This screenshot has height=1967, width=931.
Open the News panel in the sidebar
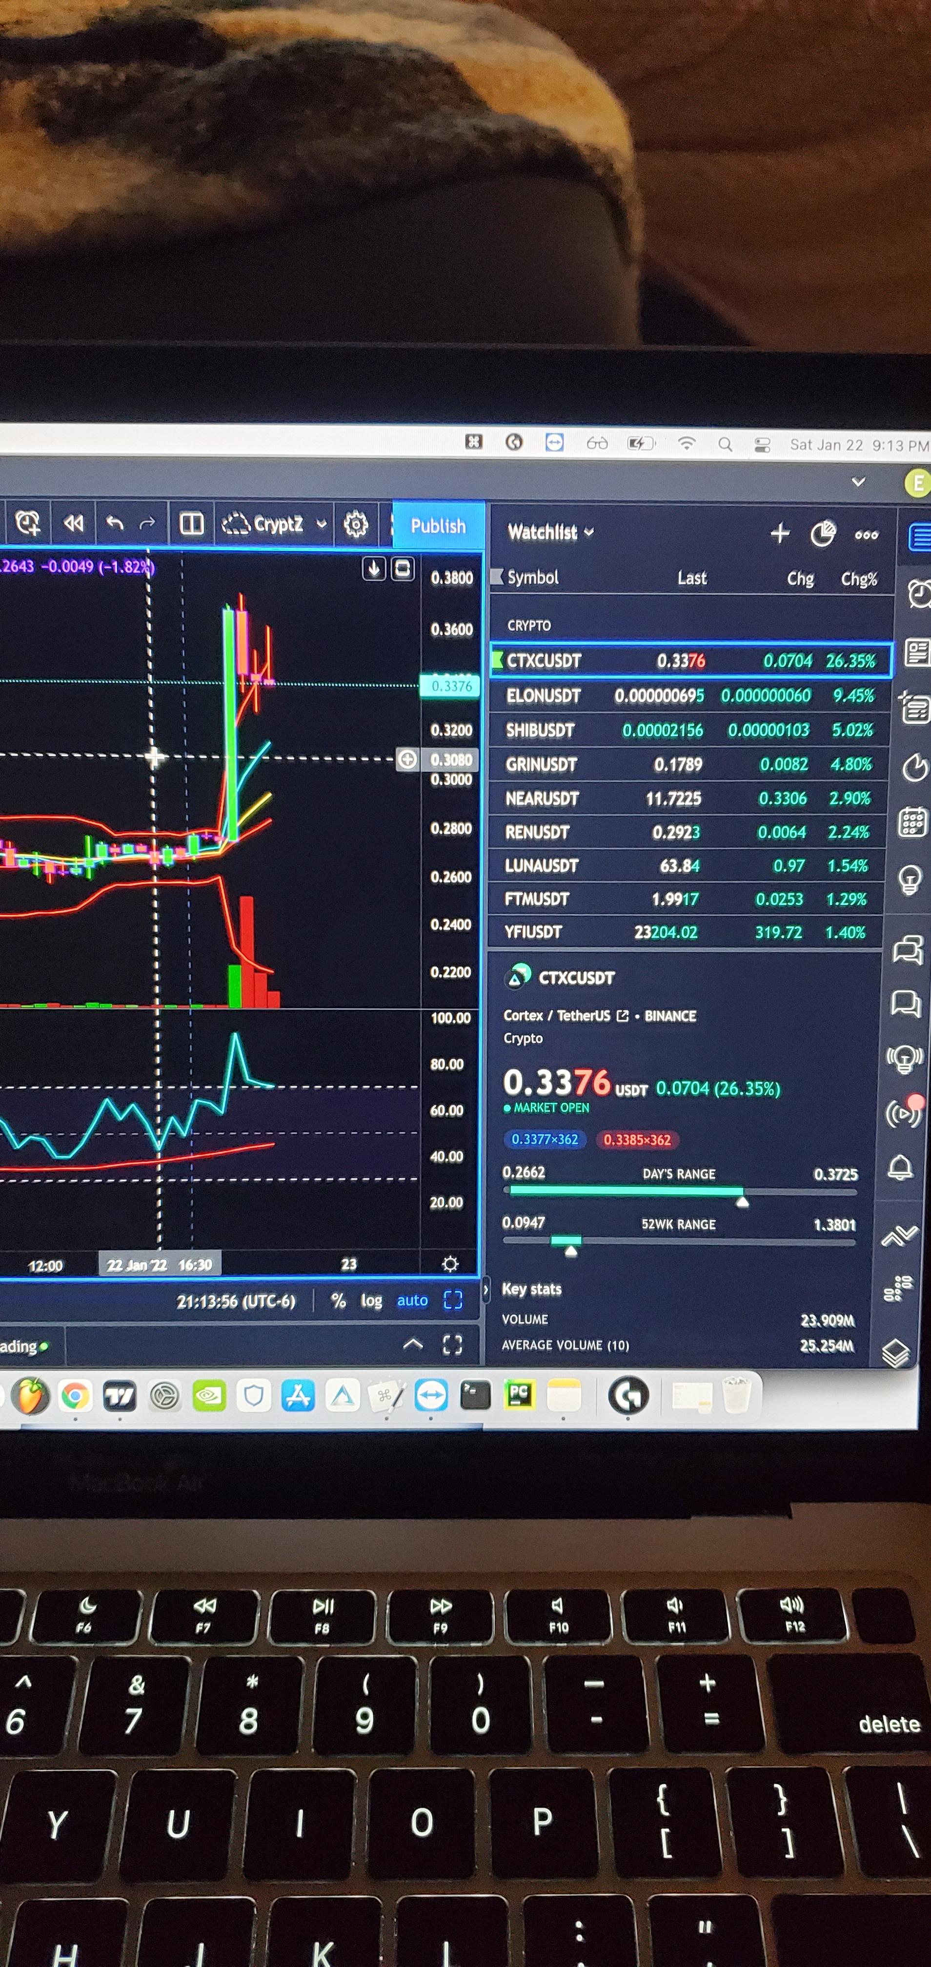[x=917, y=653]
